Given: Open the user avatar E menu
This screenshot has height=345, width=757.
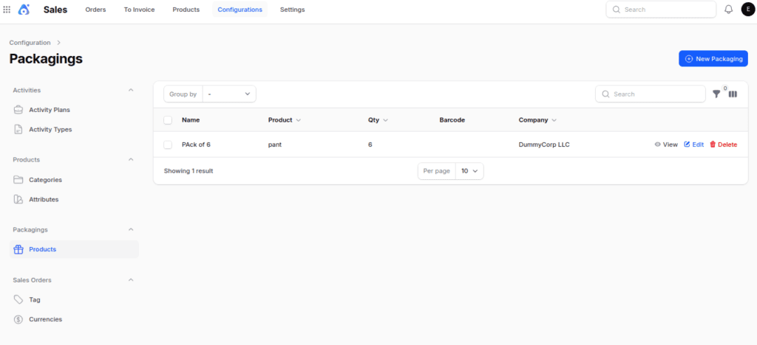Looking at the screenshot, I should click(x=748, y=9).
